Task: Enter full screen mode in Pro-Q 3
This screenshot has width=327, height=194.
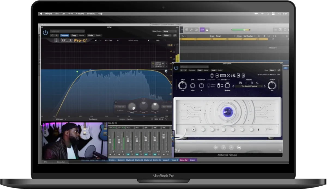Action: [x=165, y=40]
